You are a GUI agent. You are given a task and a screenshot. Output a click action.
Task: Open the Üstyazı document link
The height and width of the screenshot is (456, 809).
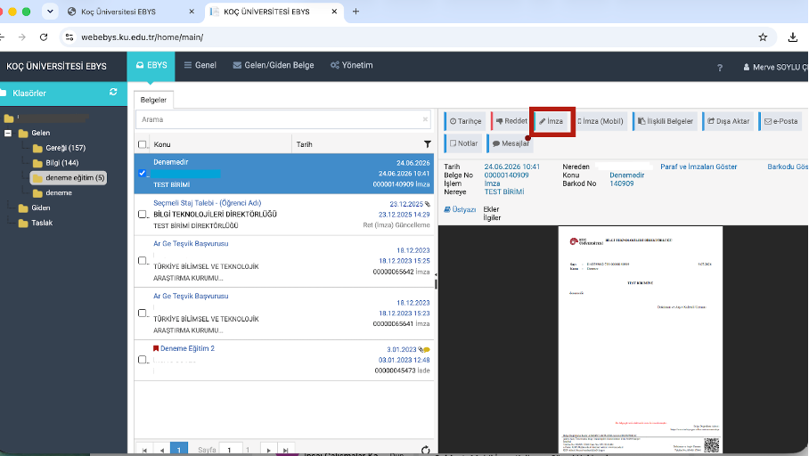461,209
